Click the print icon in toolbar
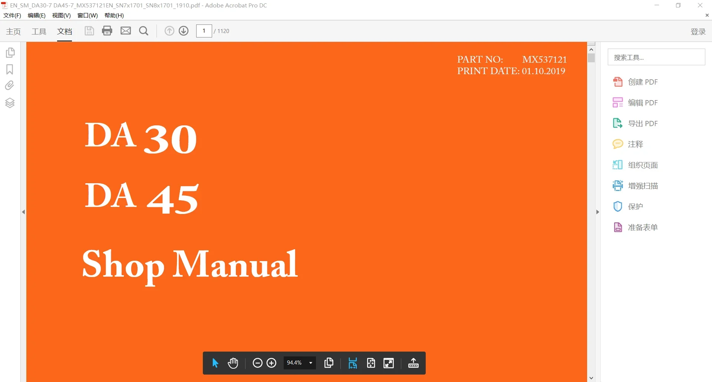 point(107,31)
